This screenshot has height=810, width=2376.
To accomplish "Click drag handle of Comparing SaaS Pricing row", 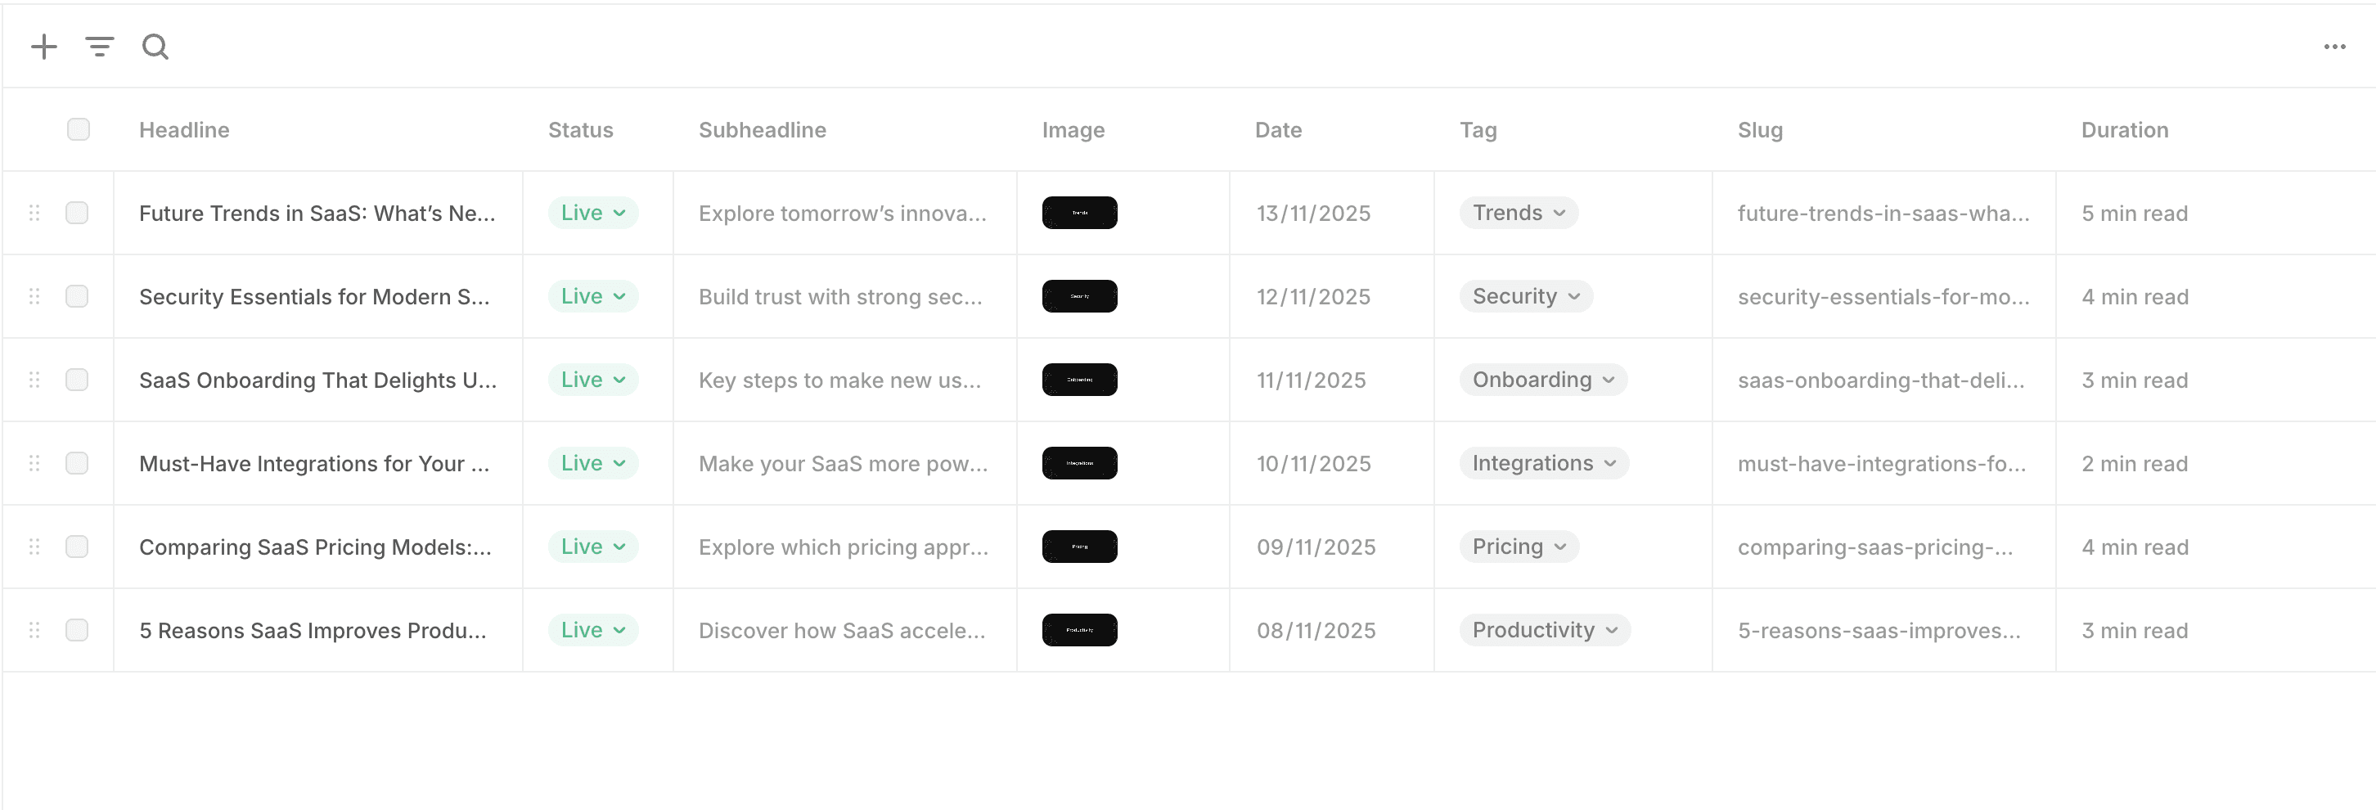I will click(34, 547).
